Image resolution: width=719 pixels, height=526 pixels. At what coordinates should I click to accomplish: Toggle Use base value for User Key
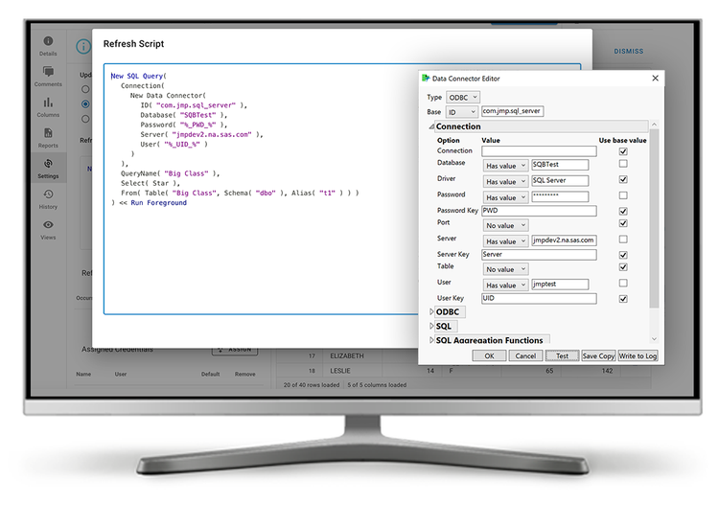[623, 299]
